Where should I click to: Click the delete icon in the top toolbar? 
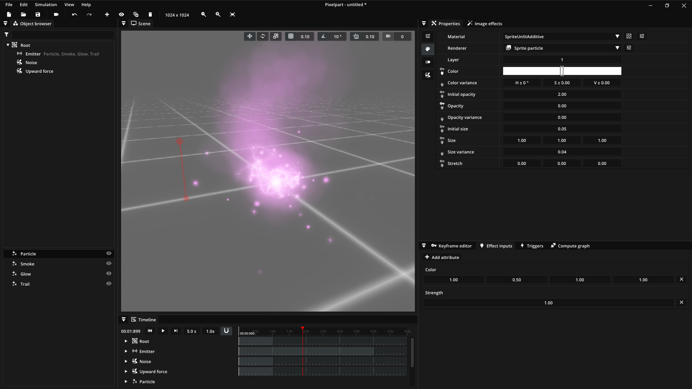[150, 14]
